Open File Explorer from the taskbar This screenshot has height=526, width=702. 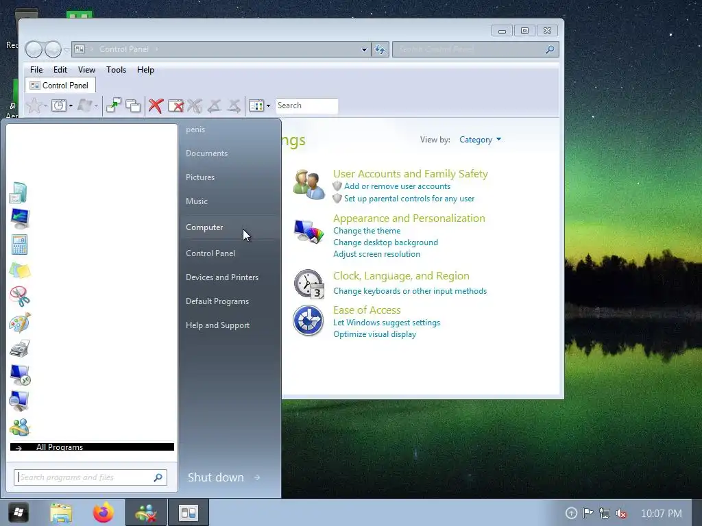point(61,513)
